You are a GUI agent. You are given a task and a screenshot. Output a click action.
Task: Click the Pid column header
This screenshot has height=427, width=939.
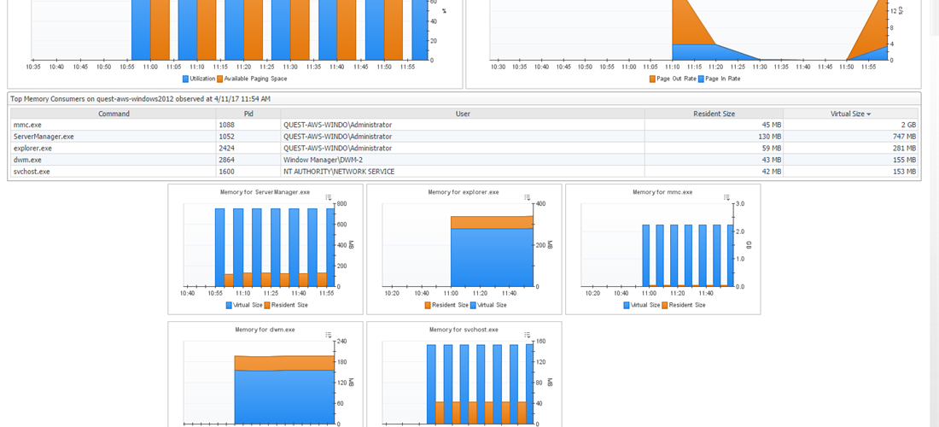(248, 114)
